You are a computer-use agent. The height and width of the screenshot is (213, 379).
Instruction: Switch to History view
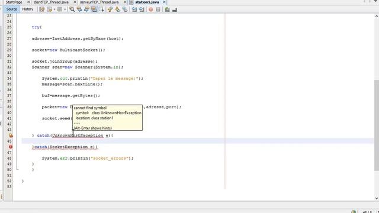point(28,9)
